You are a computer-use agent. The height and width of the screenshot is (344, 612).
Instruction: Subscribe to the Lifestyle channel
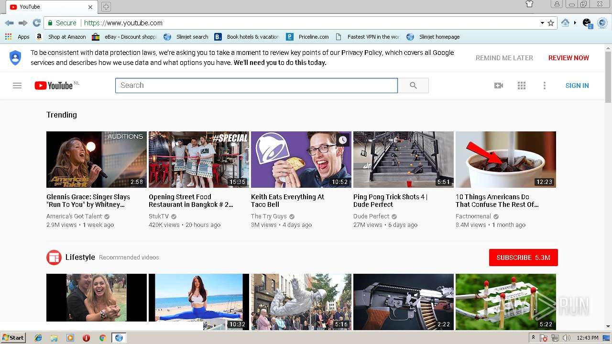tap(523, 258)
